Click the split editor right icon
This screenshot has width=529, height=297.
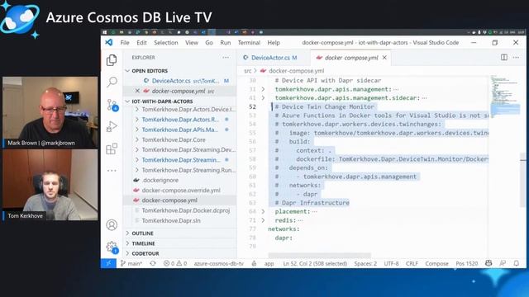pos(503,57)
